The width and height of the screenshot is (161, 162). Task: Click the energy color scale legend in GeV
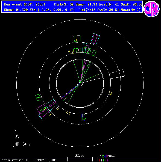(106, 158)
